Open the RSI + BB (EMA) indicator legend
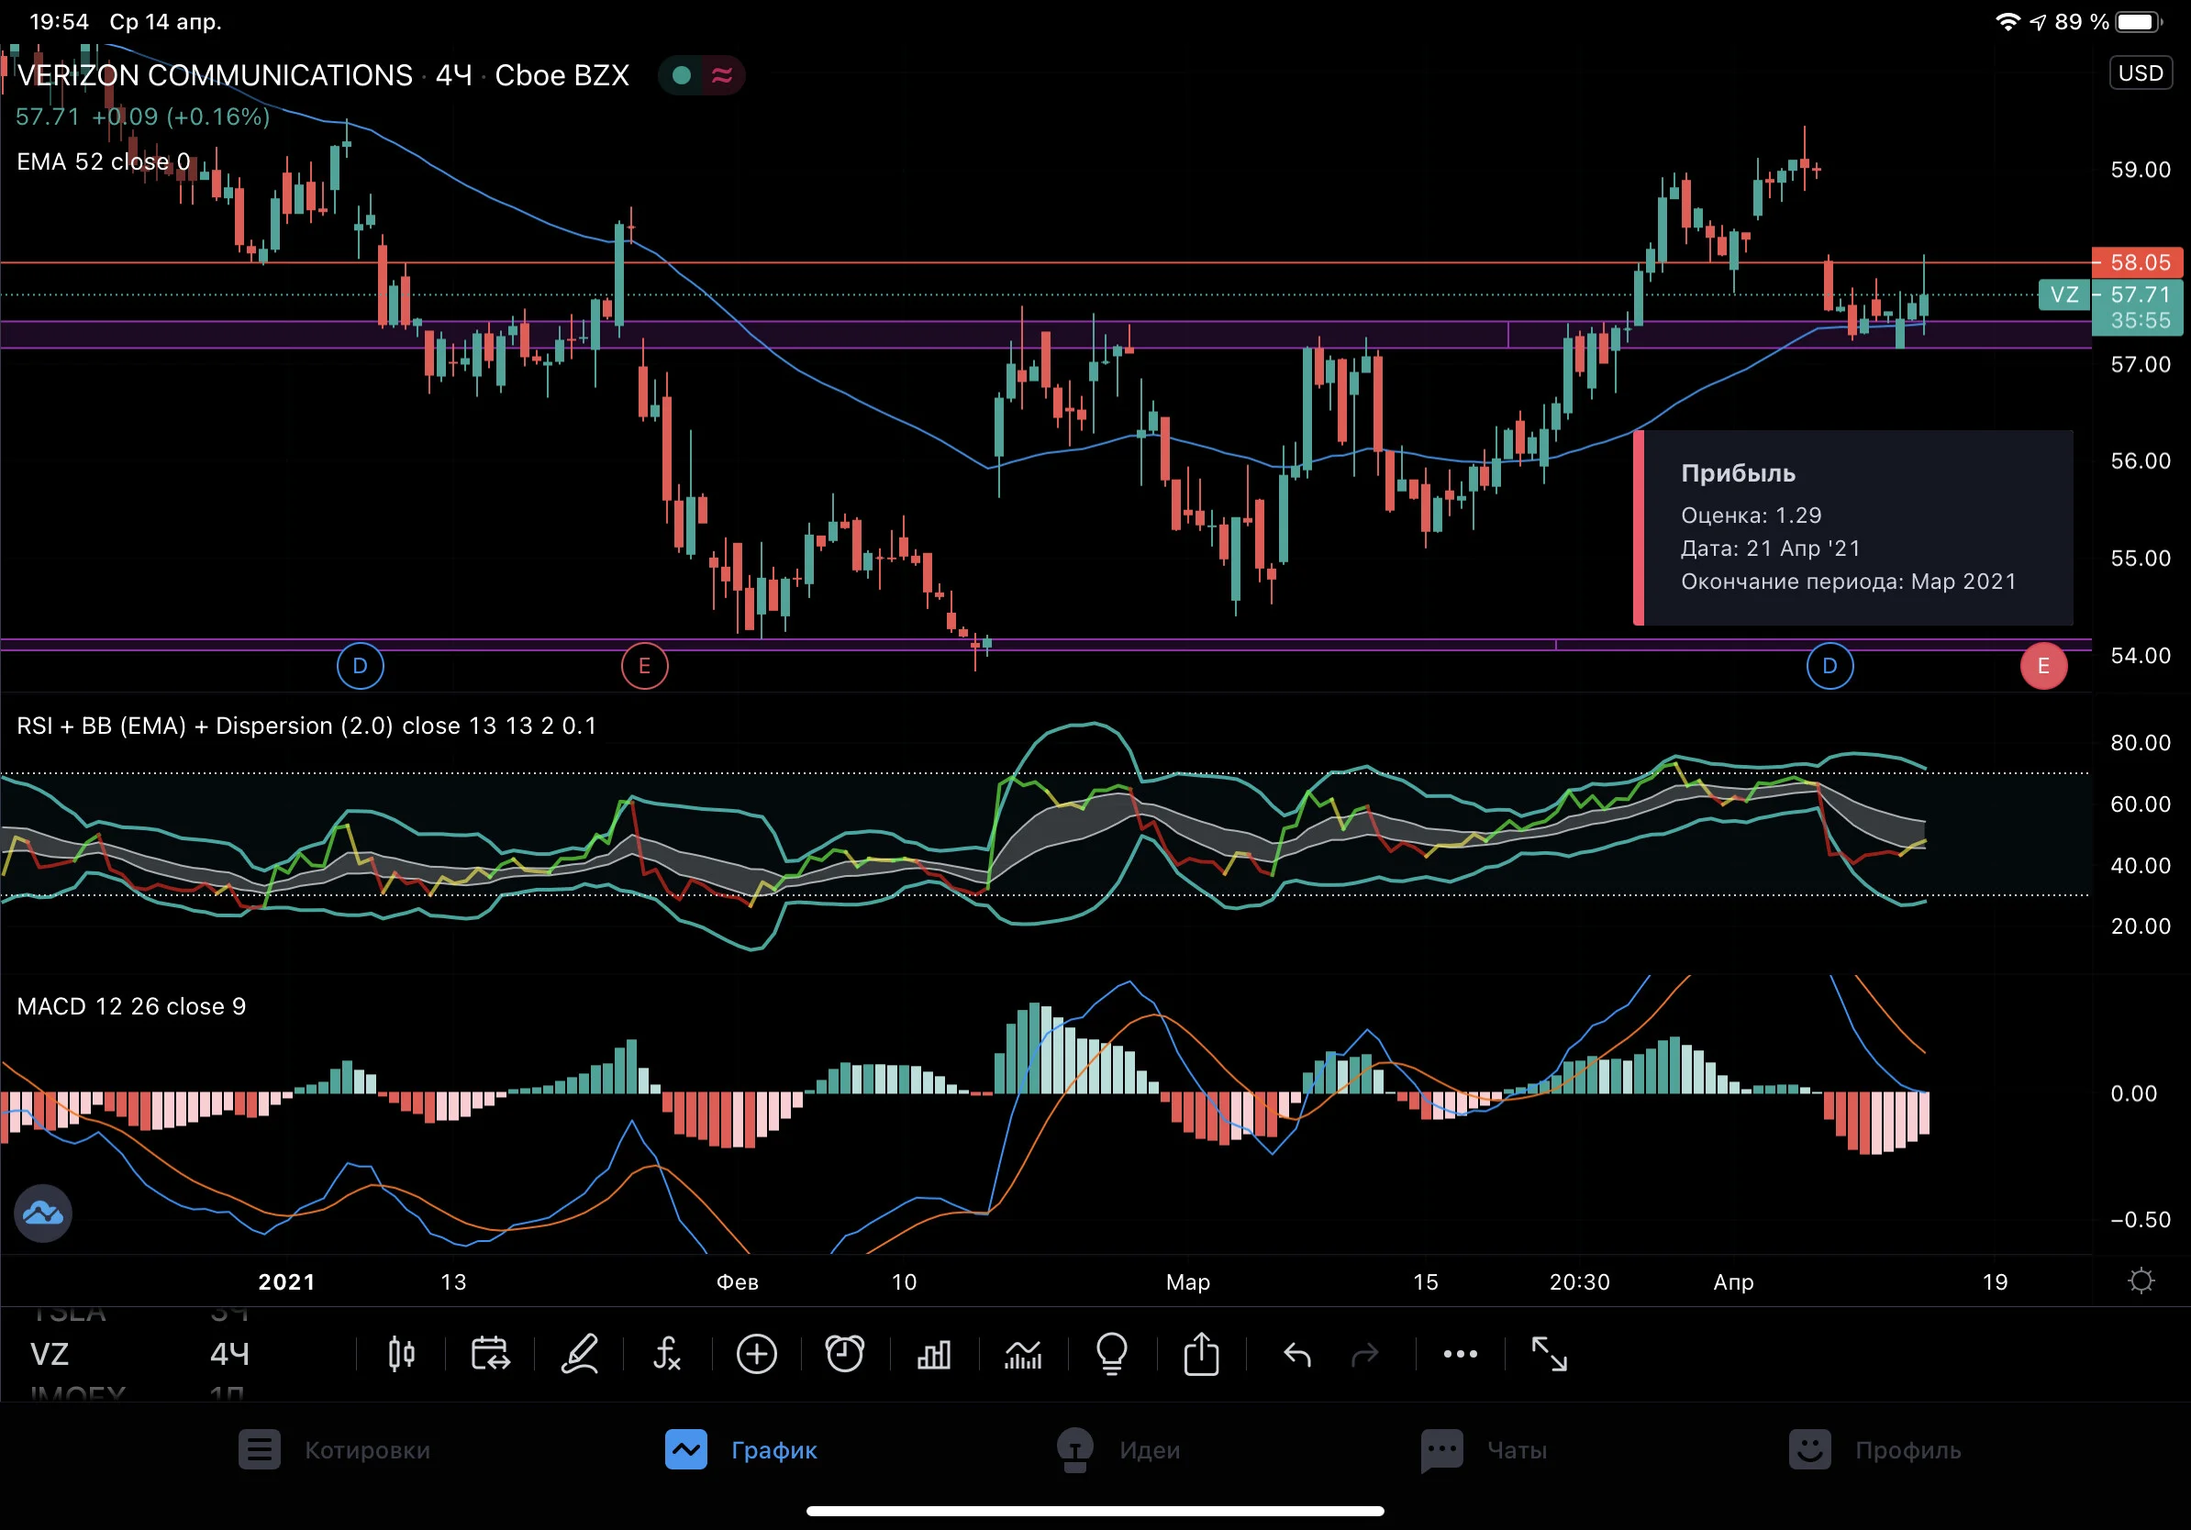This screenshot has width=2191, height=1530. (x=306, y=726)
